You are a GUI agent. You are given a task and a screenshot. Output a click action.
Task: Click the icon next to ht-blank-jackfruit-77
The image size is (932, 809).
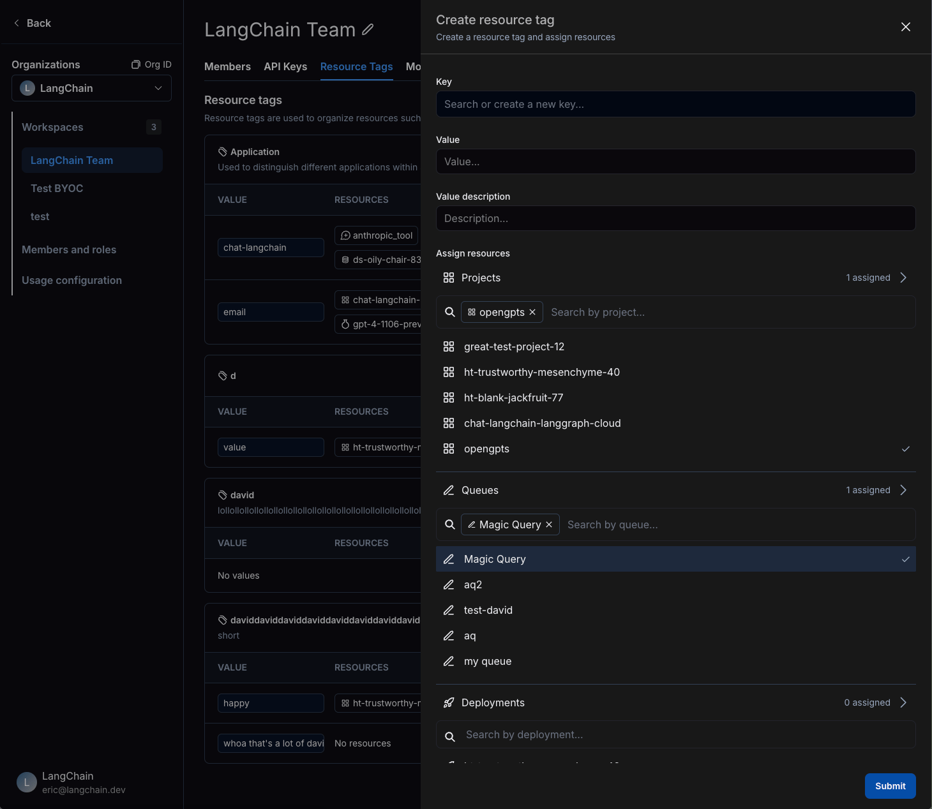(x=449, y=397)
